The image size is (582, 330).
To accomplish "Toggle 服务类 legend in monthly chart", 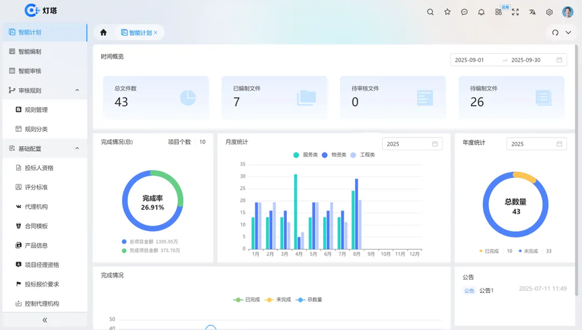I will tap(305, 155).
